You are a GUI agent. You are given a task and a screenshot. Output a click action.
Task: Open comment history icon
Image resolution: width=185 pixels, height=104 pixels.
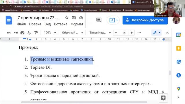pyautogui.click(x=99, y=20)
